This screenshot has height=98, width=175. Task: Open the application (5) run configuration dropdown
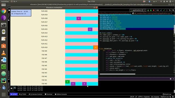tap(138, 10)
